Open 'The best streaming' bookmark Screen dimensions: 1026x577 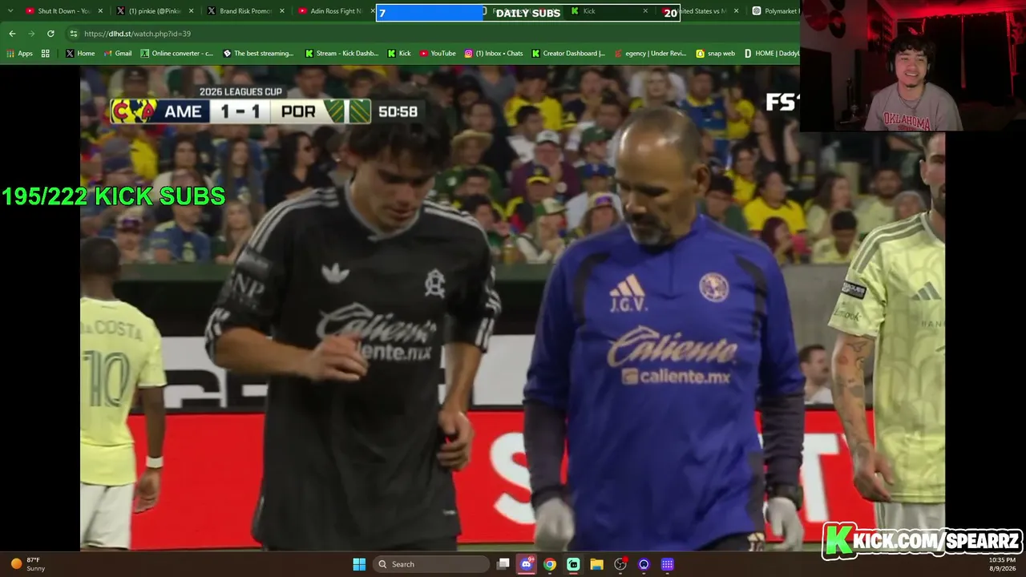258,54
